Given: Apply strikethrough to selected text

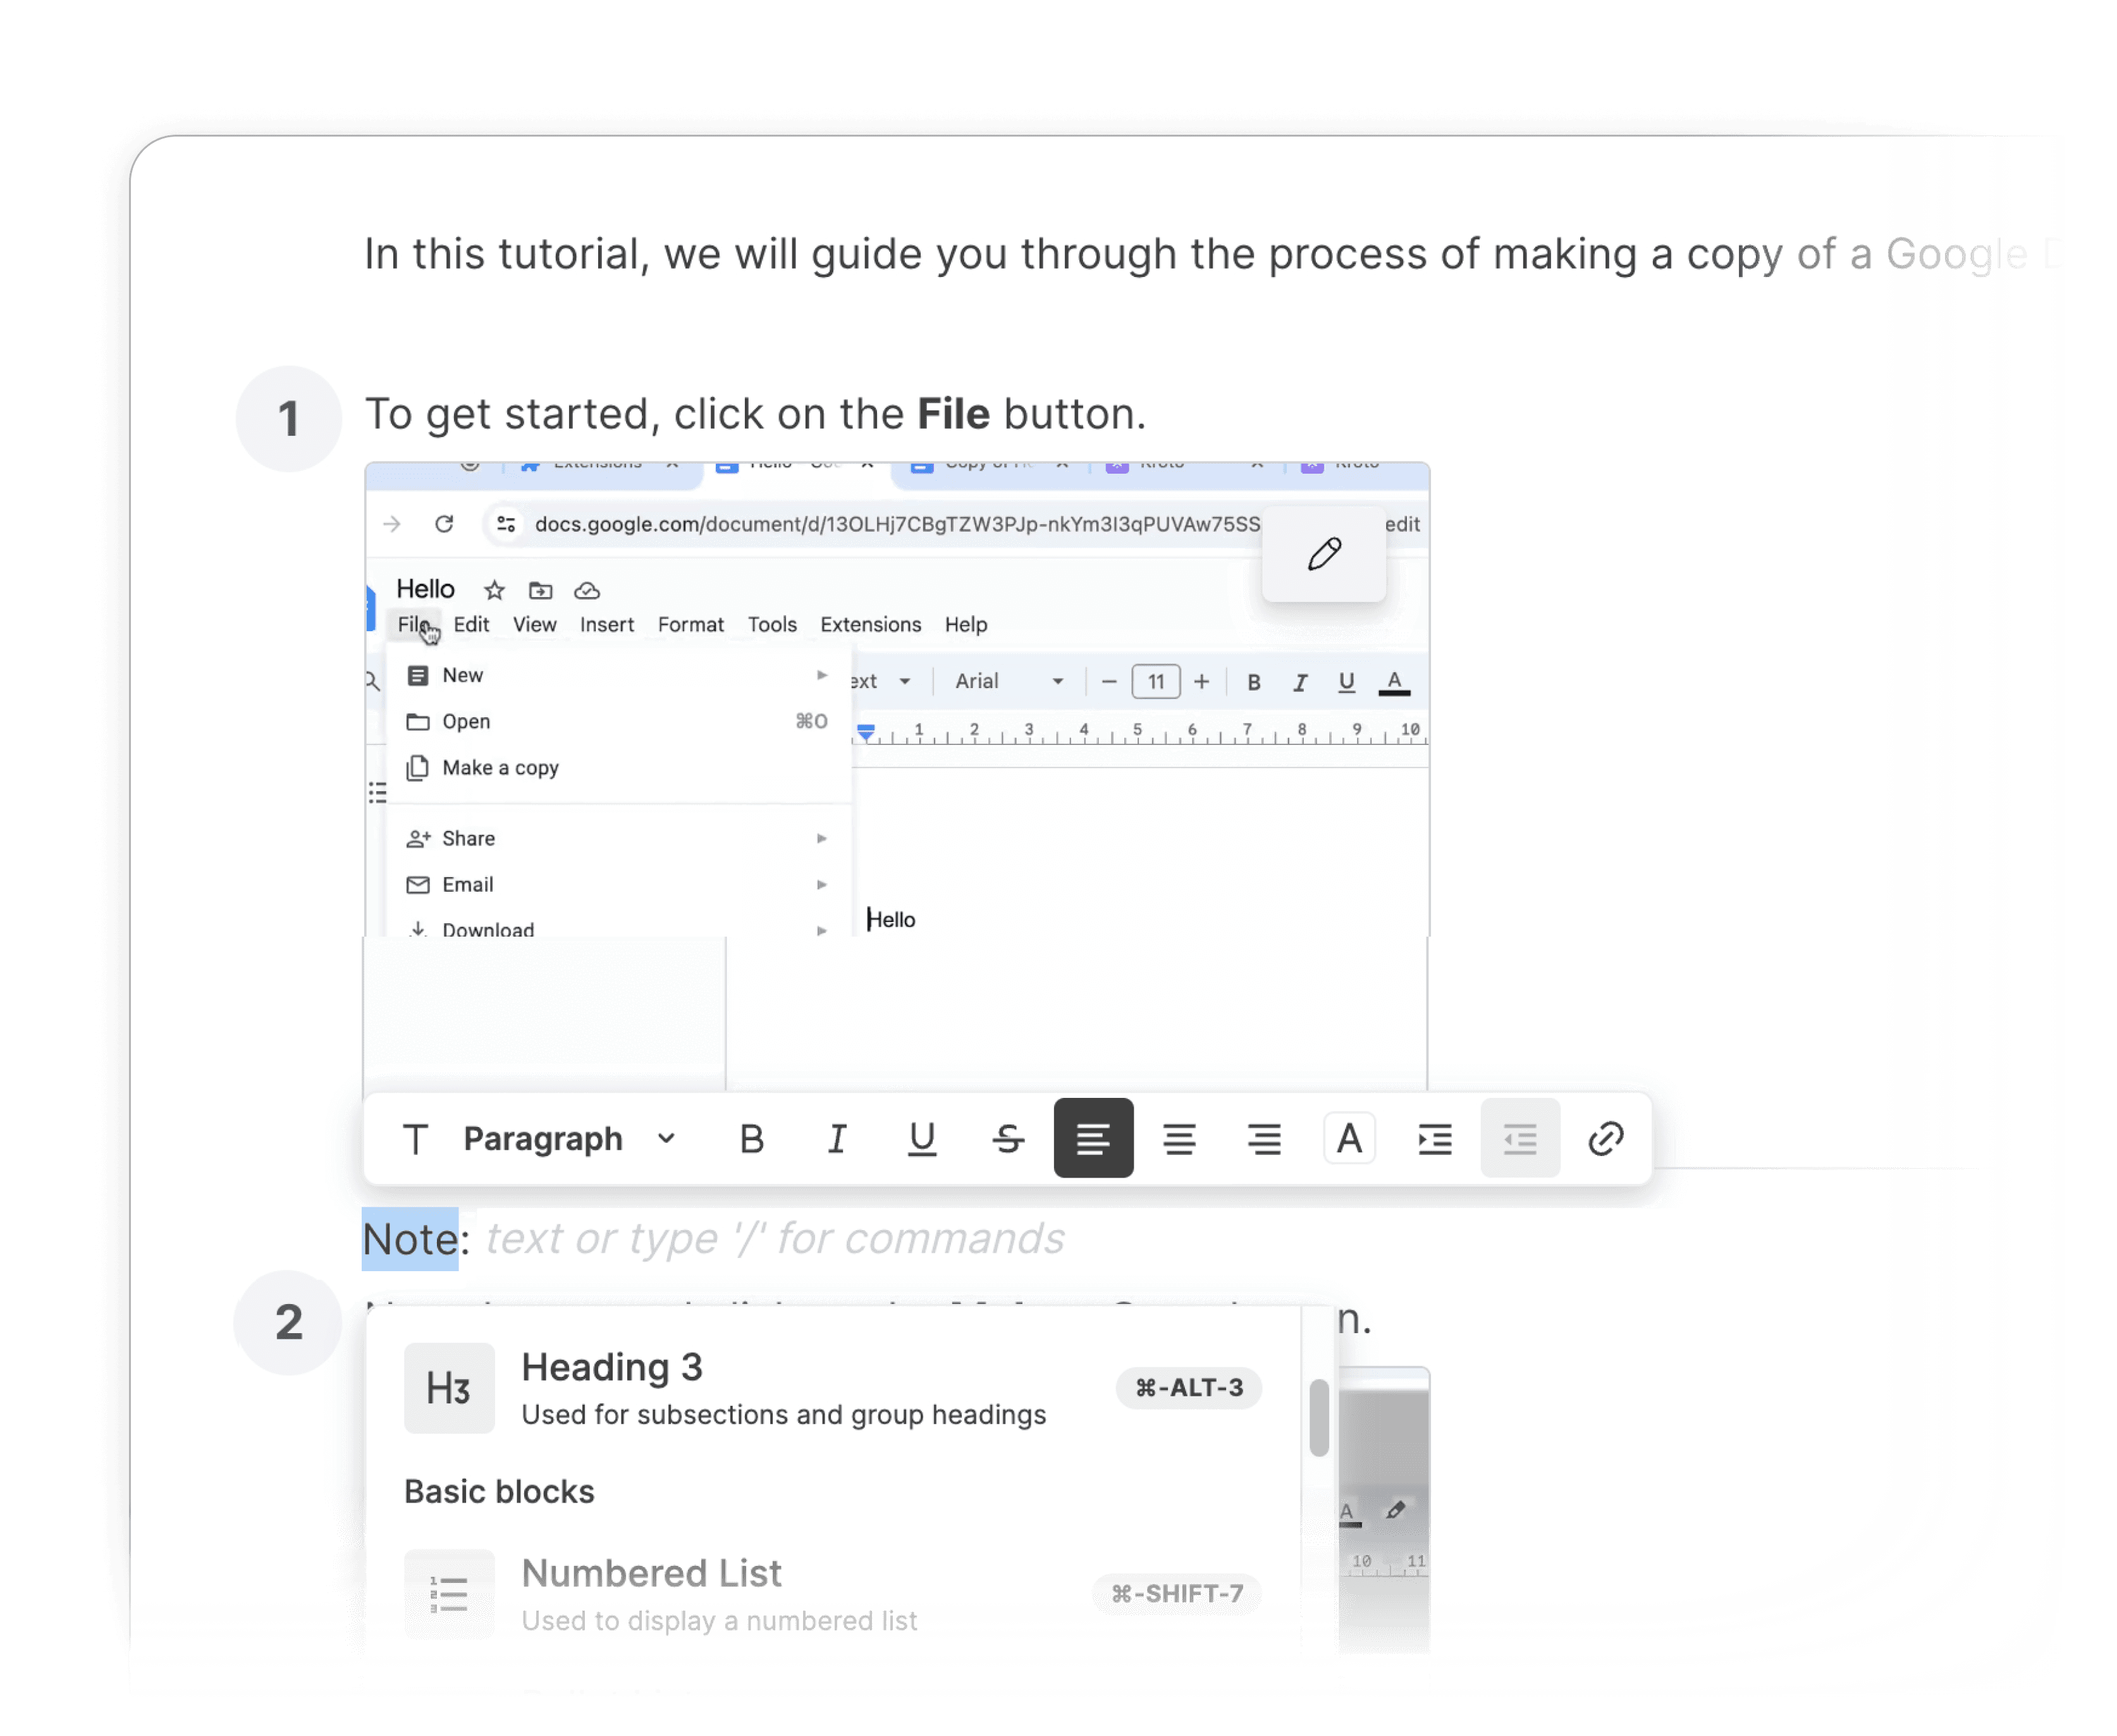Looking at the screenshot, I should 1008,1138.
